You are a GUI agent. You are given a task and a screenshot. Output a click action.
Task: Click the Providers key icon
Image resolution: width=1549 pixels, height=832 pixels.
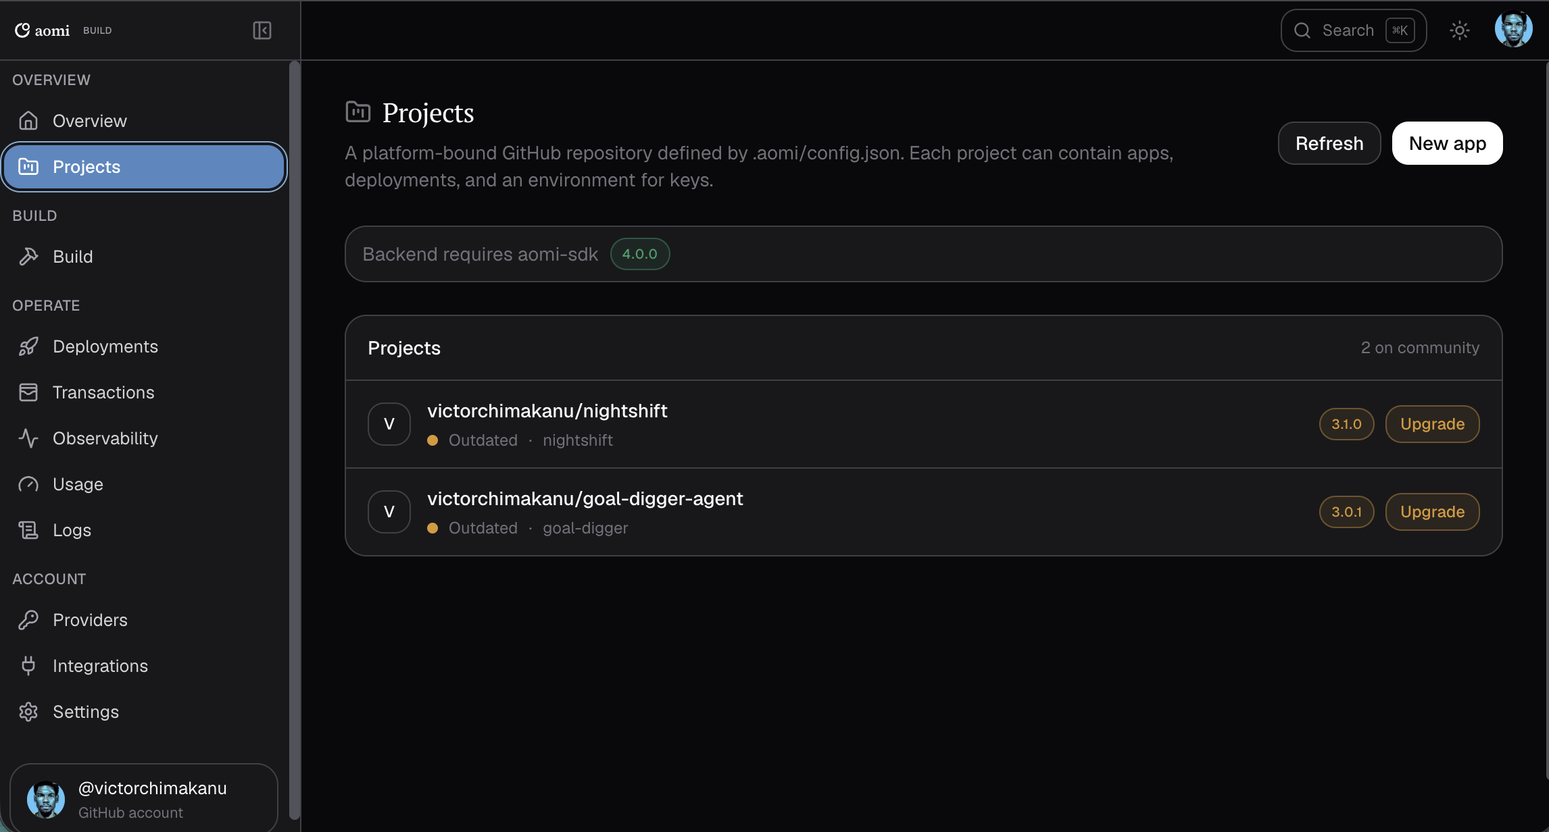[x=28, y=620]
